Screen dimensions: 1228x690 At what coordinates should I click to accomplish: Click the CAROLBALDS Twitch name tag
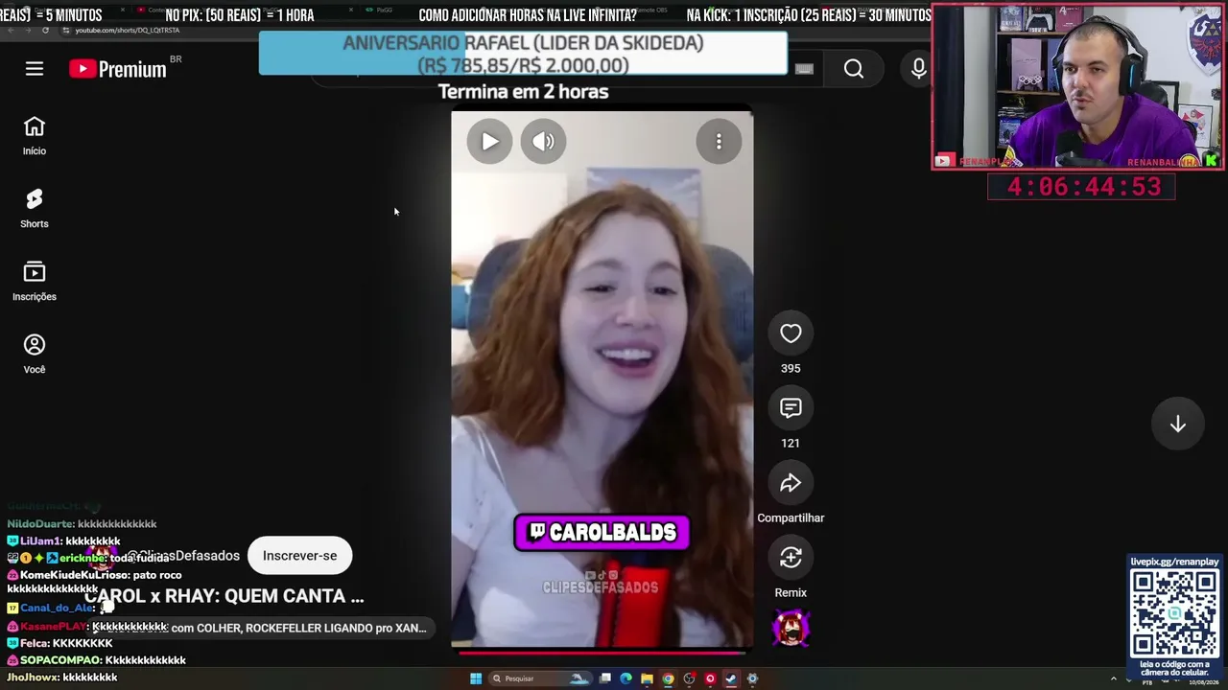[x=602, y=533]
